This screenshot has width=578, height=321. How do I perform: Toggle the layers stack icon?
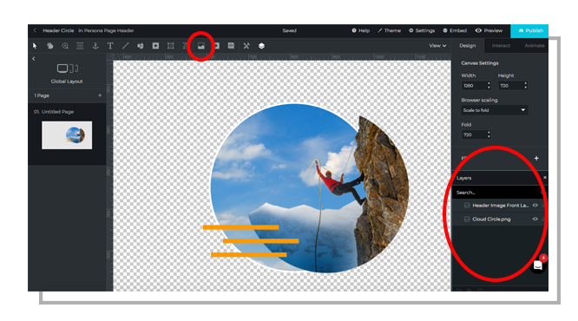[261, 46]
